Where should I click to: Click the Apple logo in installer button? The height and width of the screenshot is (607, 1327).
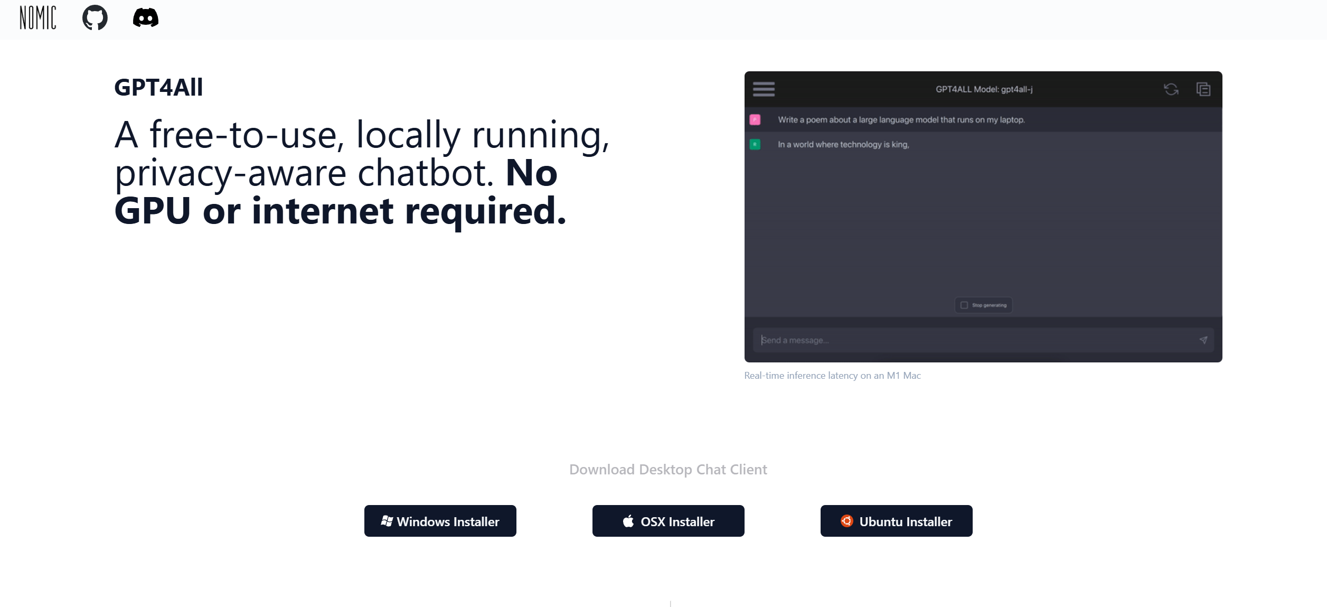pos(628,521)
